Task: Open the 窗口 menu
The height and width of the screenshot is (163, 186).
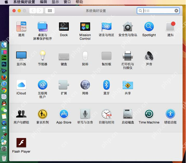Action: (67, 2)
